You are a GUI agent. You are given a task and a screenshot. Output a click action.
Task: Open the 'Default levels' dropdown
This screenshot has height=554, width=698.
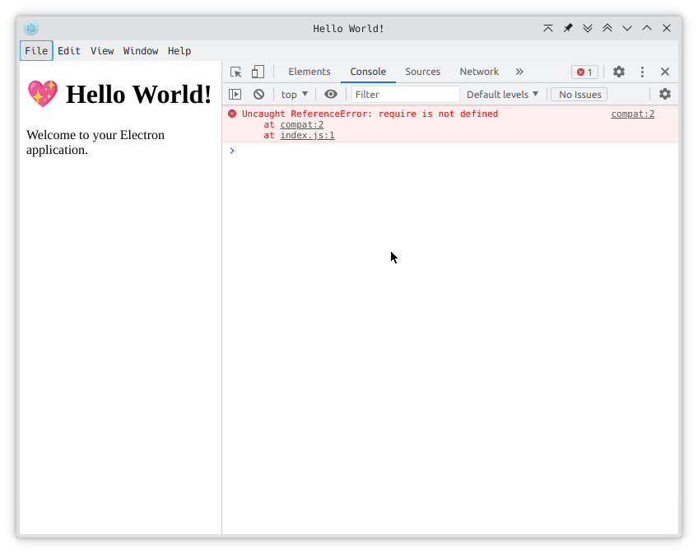(502, 94)
